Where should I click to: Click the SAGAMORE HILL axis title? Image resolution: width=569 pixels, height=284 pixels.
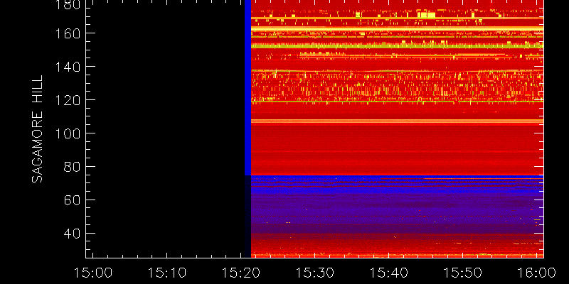point(37,129)
